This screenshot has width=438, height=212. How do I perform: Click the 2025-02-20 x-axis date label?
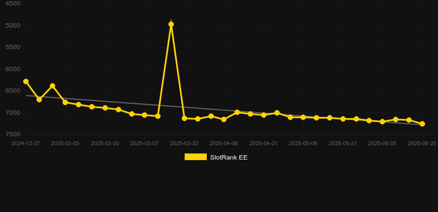105,144
